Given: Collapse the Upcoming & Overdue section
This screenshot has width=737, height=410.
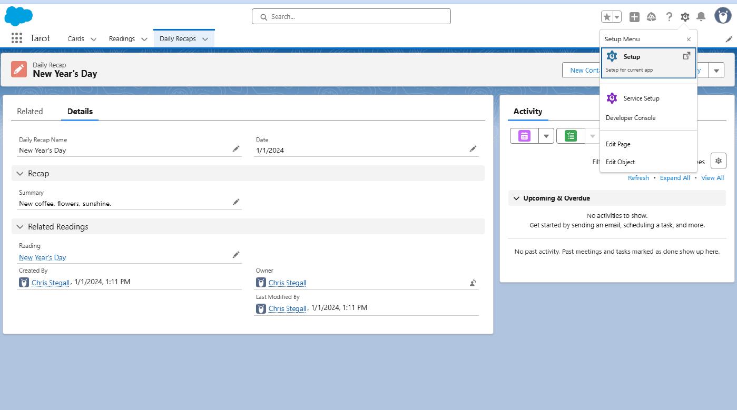Looking at the screenshot, I should click(516, 198).
